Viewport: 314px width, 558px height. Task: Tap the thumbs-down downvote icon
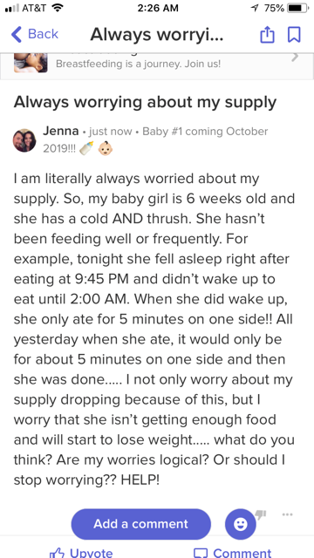(261, 514)
